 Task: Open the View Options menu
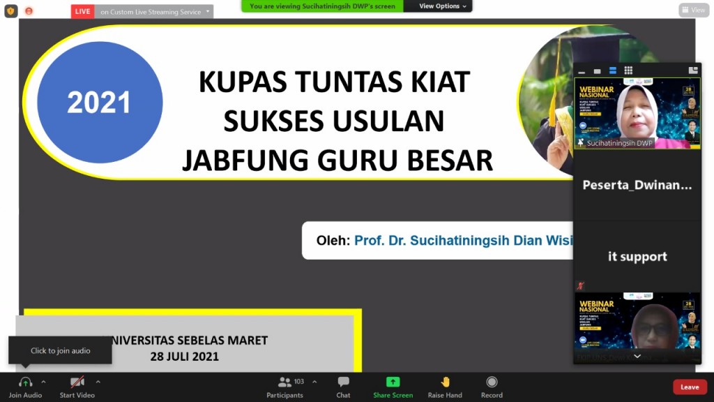pos(443,6)
